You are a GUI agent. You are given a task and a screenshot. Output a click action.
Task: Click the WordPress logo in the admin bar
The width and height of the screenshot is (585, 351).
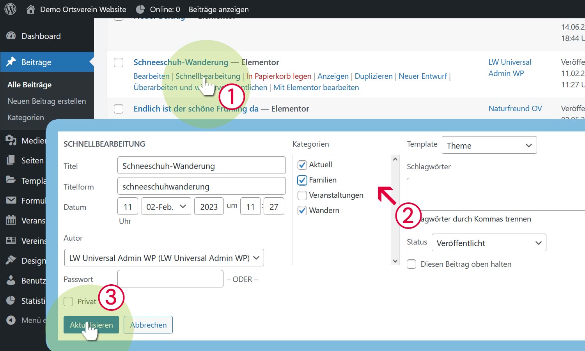[x=10, y=9]
